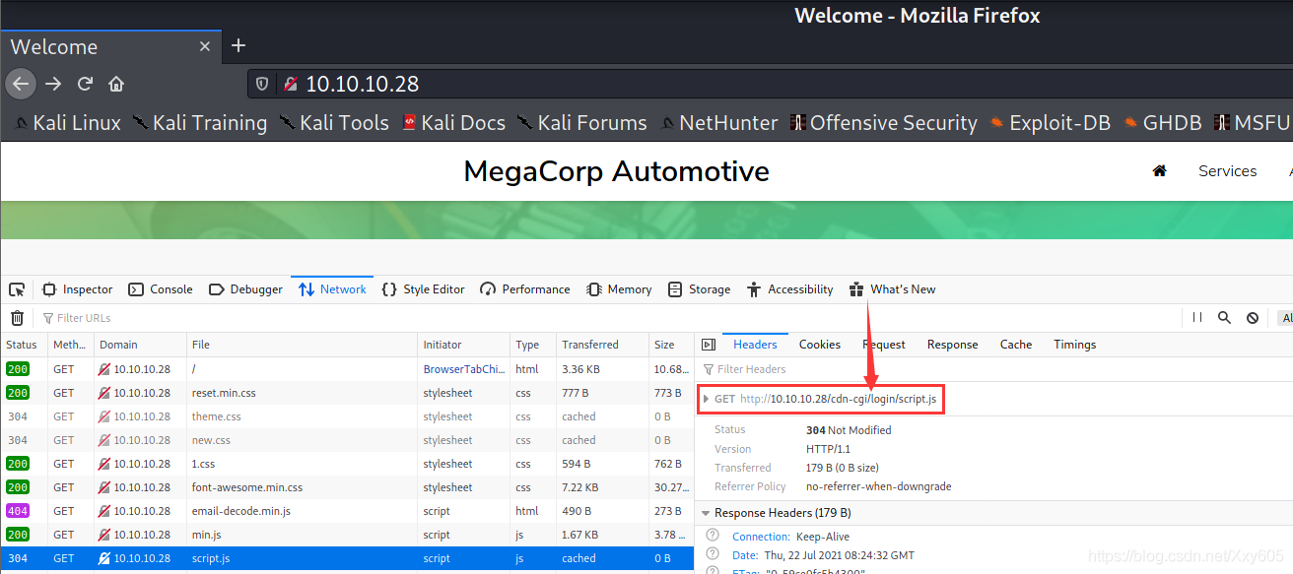This screenshot has height=574, width=1293.
Task: Click the Filter Headers field
Action: [993, 369]
